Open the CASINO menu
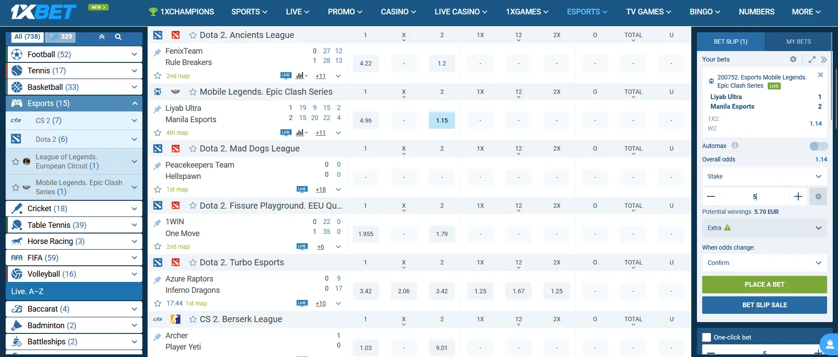 398,12
